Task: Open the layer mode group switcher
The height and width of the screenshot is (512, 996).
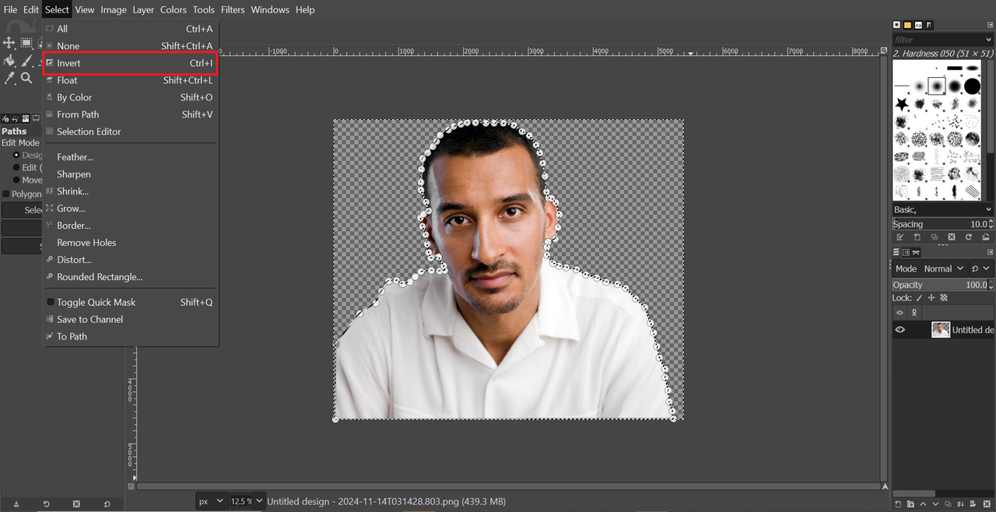Action: coord(980,268)
